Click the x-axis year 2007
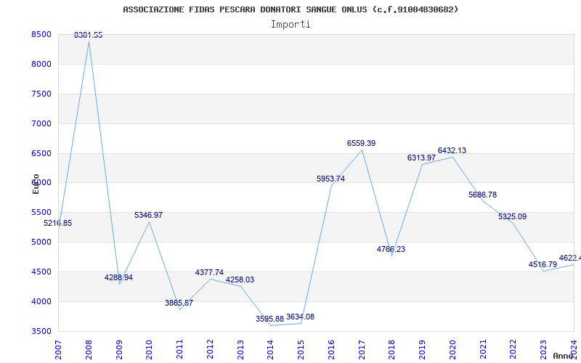 coord(58,350)
